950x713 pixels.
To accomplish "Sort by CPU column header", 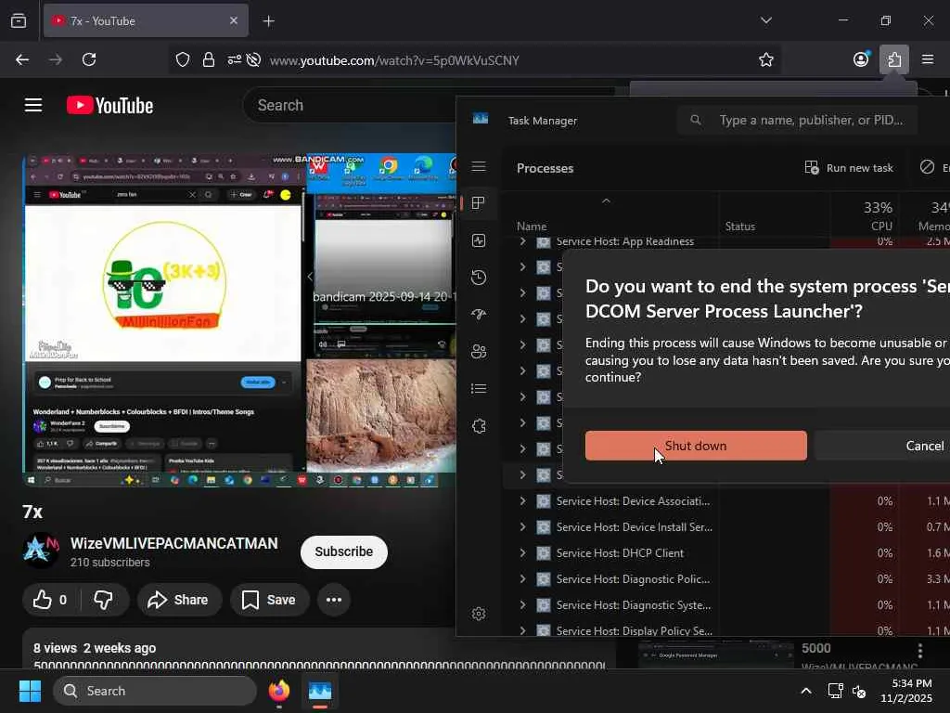I will (x=866, y=216).
